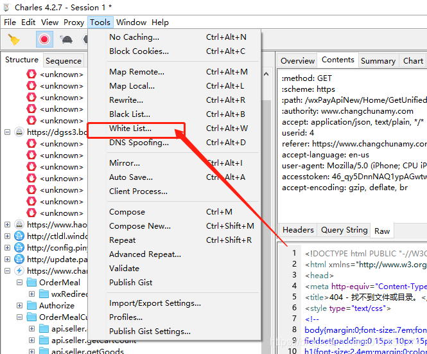Switch to the Summary tab

coord(378,61)
